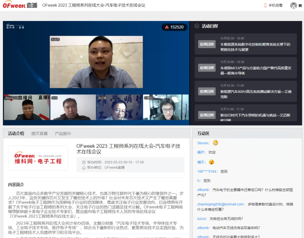The image size is (304, 238).
Task: Click 直播回顾 for the 11:00 - 11:30 session
Action: pos(207,115)
